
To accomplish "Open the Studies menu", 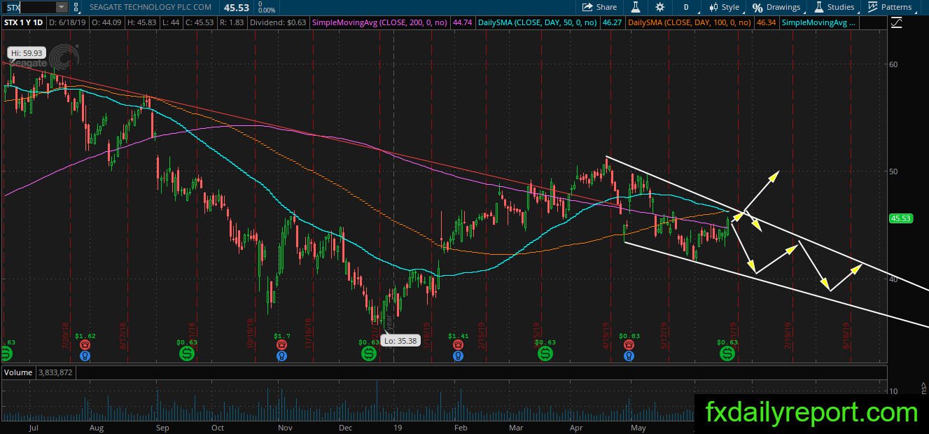I will point(834,7).
